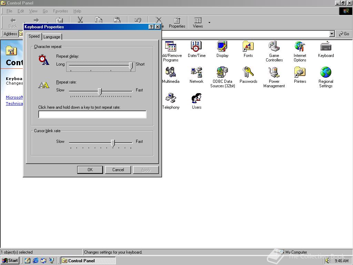Click the Show Desktop quick launch icon

28,261
